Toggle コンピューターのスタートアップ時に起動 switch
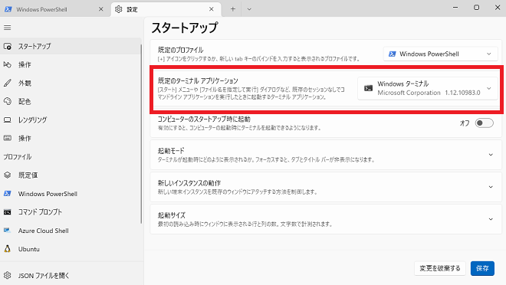 [484, 123]
